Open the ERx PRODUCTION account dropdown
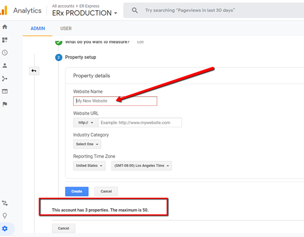The image size is (304, 237). coord(85,13)
